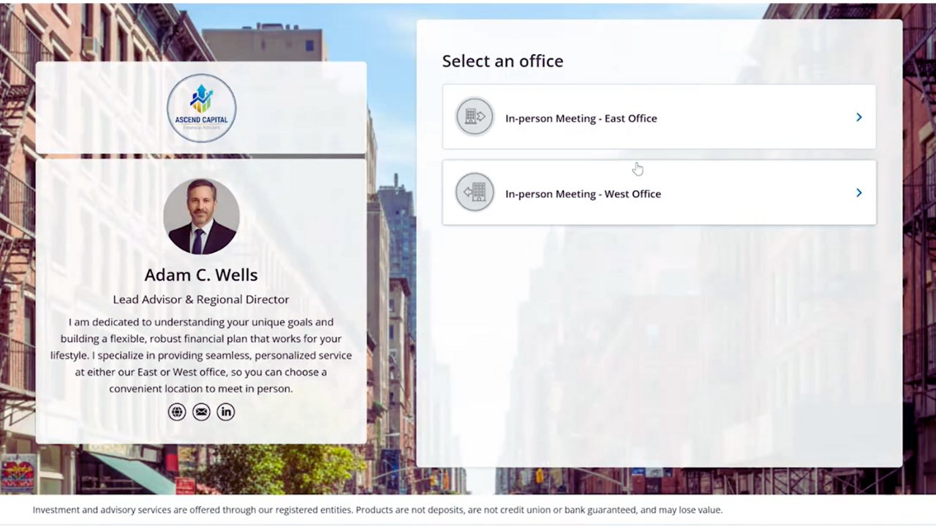This screenshot has height=526, width=936.
Task: Click the advisor name Adam C. Wells
Action: click(x=201, y=275)
